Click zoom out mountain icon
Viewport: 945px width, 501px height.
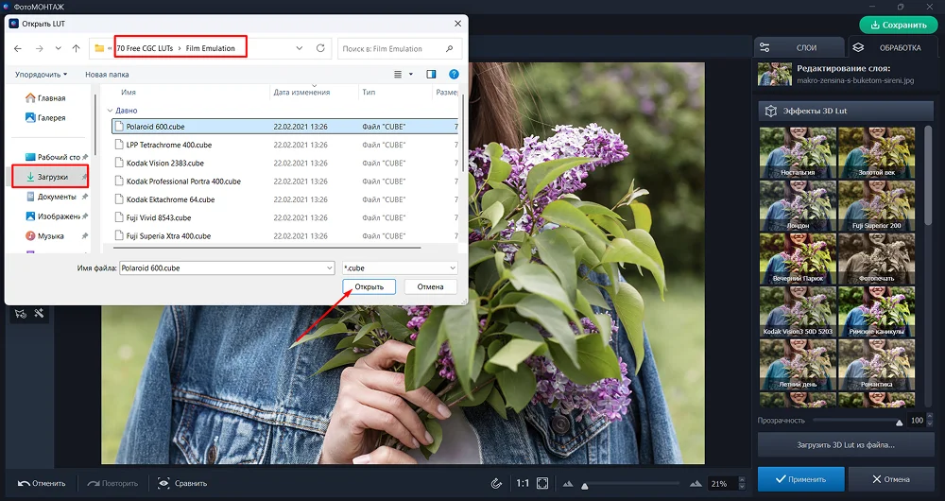coord(568,484)
